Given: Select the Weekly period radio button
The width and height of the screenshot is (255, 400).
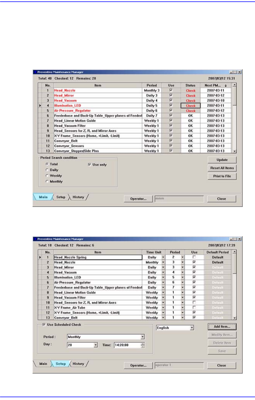Looking at the screenshot, I should click(x=47, y=176).
